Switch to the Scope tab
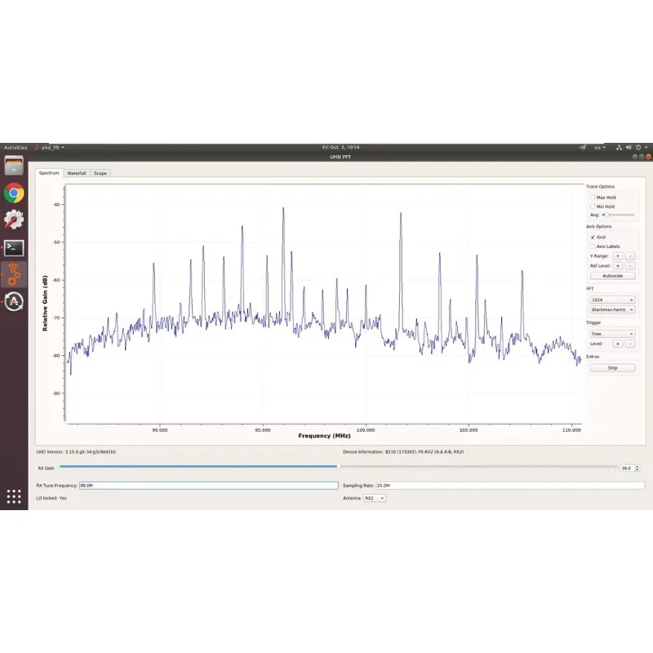The image size is (653, 653). pyautogui.click(x=100, y=173)
